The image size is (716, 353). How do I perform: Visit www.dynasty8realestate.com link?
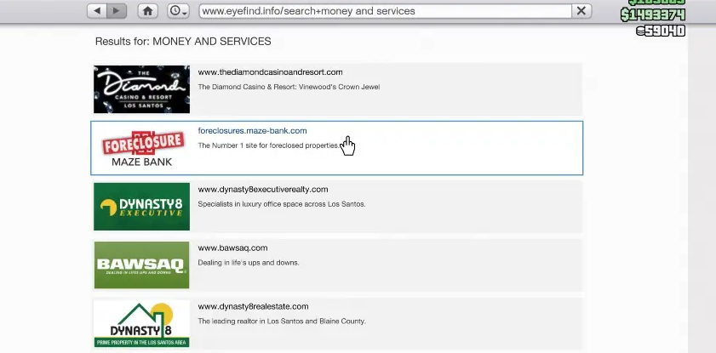(x=253, y=306)
